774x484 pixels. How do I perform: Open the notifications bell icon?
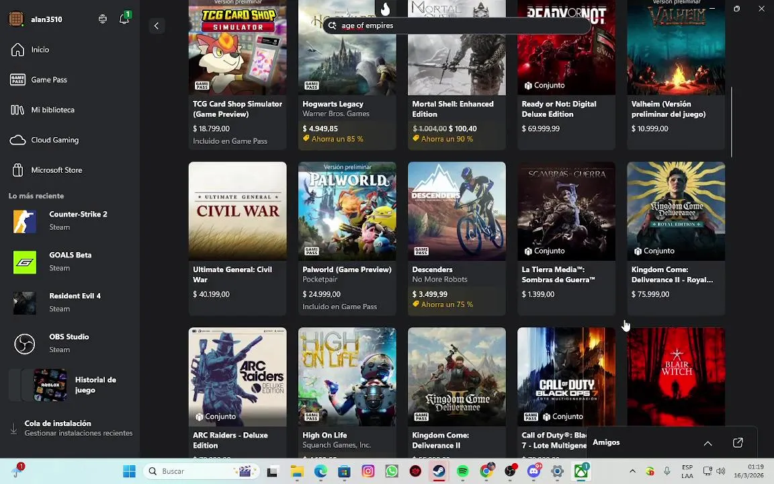[124, 19]
